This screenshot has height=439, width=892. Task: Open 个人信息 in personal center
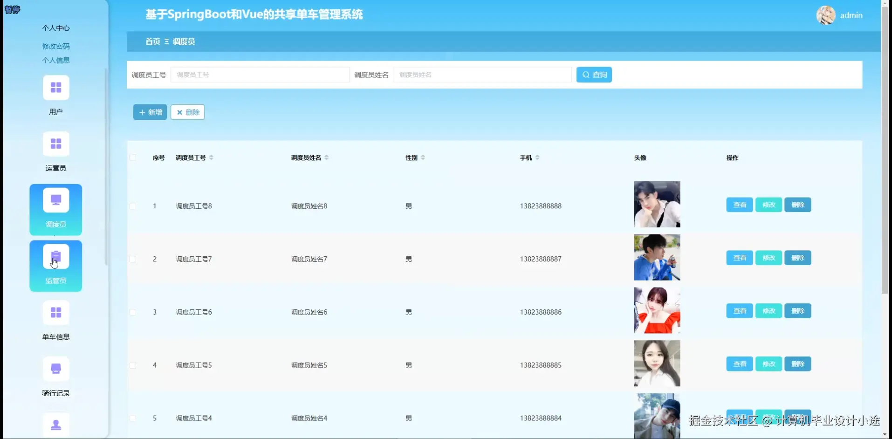click(56, 60)
